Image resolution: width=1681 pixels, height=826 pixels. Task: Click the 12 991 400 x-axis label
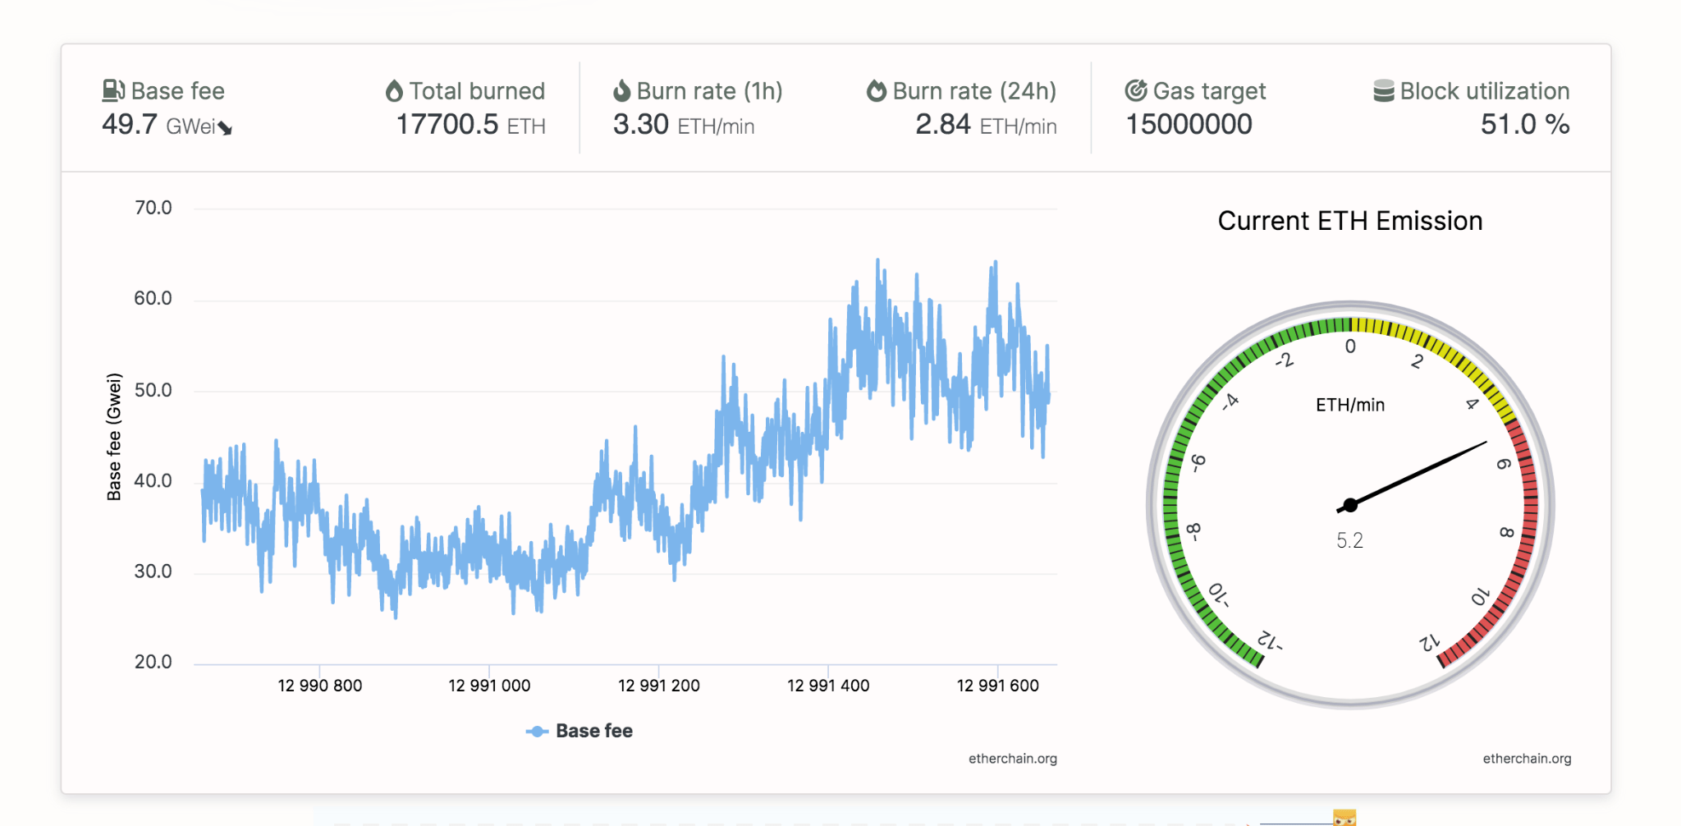[x=828, y=686]
